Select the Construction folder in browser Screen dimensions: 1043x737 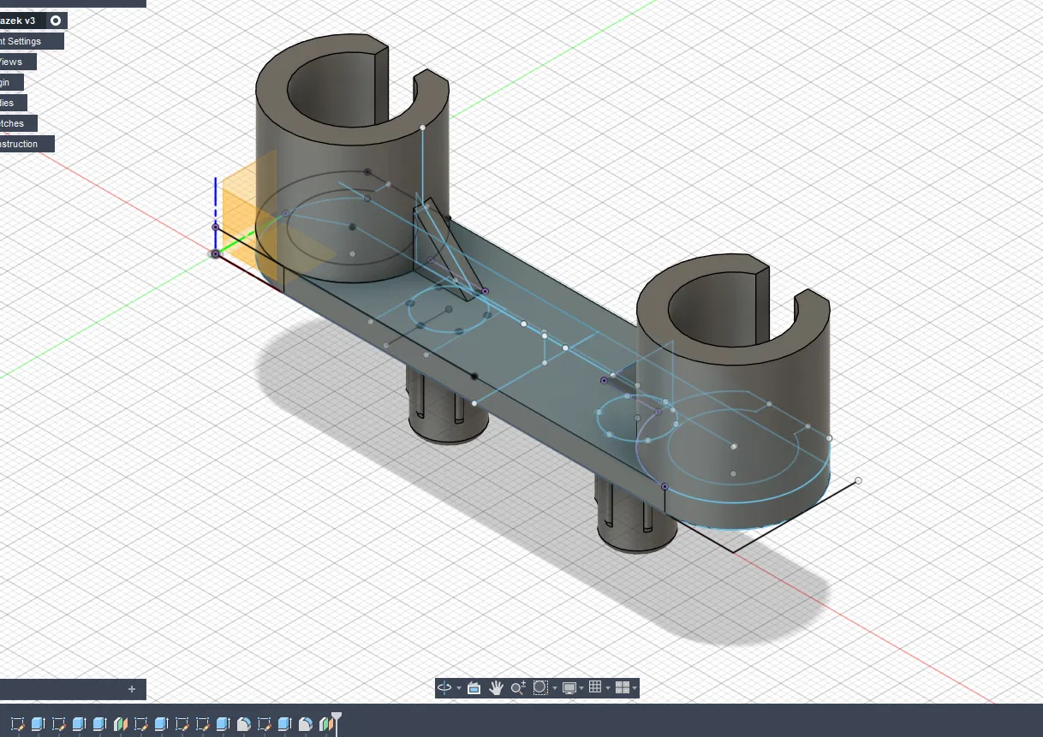(x=27, y=144)
